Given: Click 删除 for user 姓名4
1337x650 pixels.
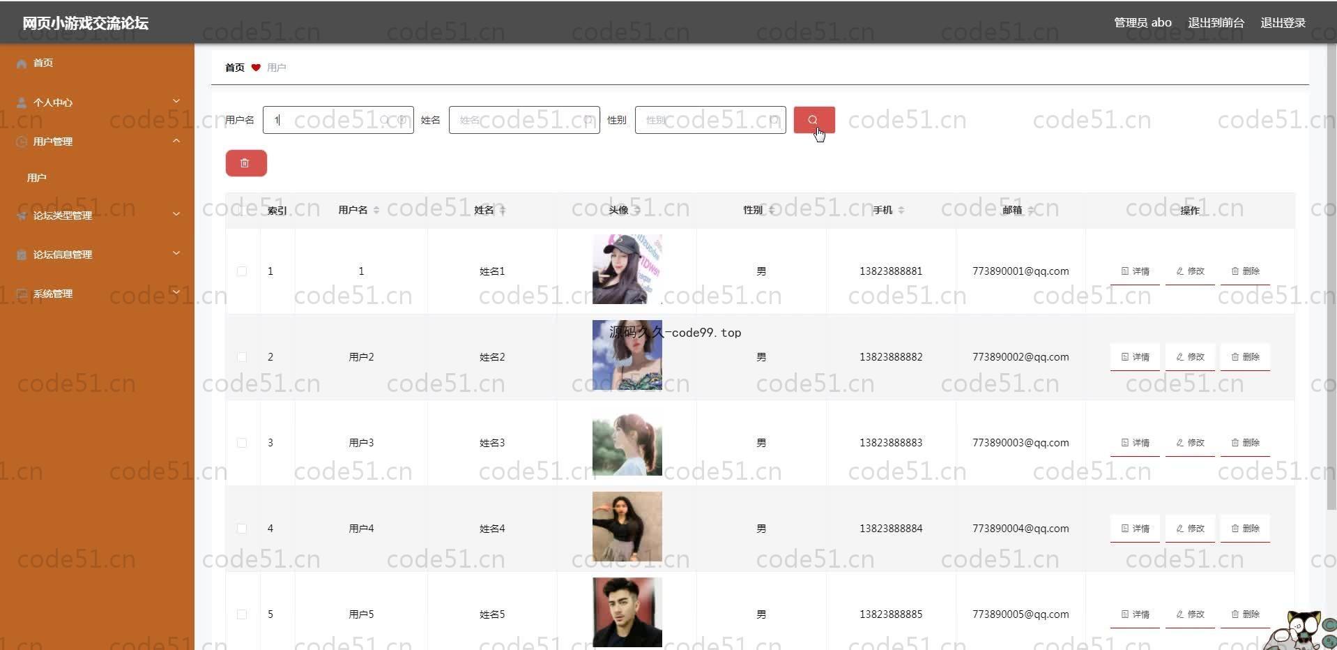Looking at the screenshot, I should click(x=1245, y=529).
